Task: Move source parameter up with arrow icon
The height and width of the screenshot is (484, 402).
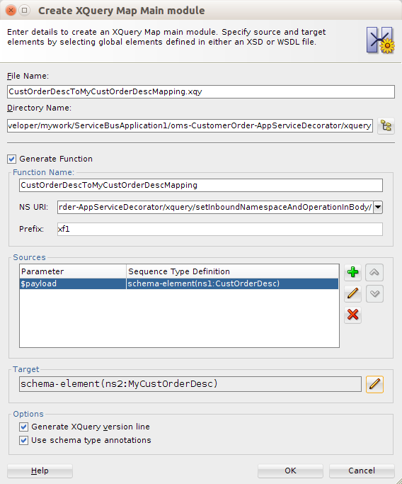Action: click(x=374, y=272)
